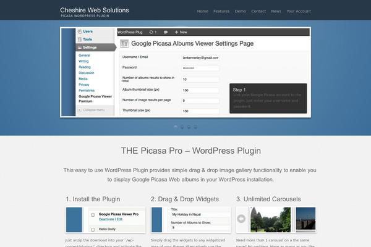Click the Album thumbnail size field
Screen dimensions: 371x247
pos(200,90)
